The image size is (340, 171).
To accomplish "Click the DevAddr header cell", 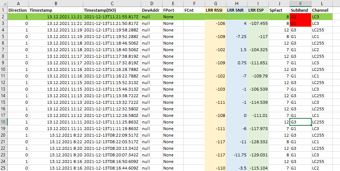I will pos(151,10).
